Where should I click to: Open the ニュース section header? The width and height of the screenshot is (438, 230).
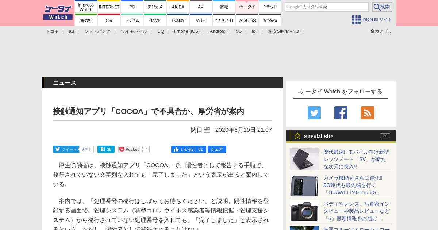(x=65, y=83)
